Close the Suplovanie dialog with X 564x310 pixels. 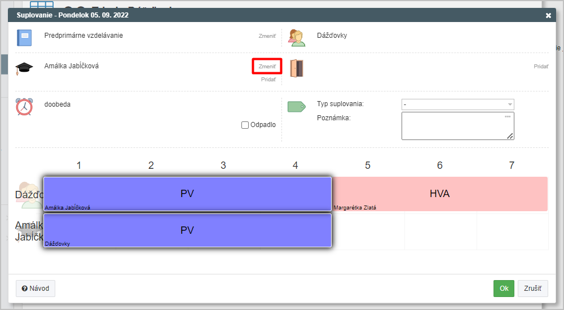[x=548, y=15]
